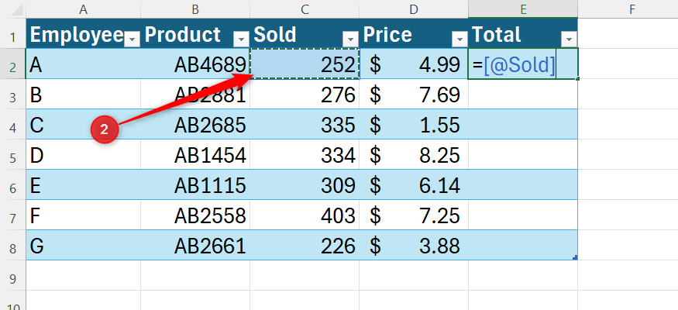This screenshot has width=678, height=310.
Task: Click the Sold cell with value 309
Action: point(305,185)
